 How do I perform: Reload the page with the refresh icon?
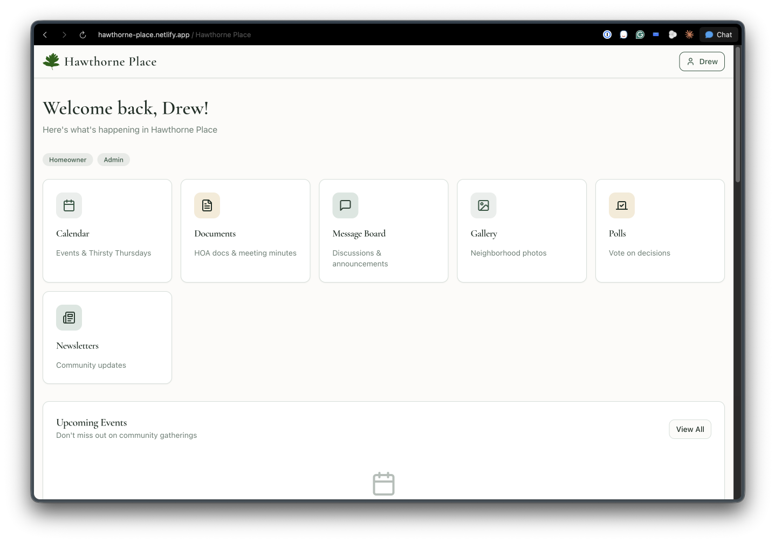(82, 35)
